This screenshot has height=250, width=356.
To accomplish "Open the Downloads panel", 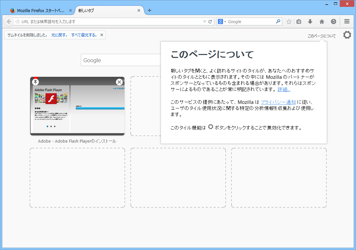I will tap(310, 21).
